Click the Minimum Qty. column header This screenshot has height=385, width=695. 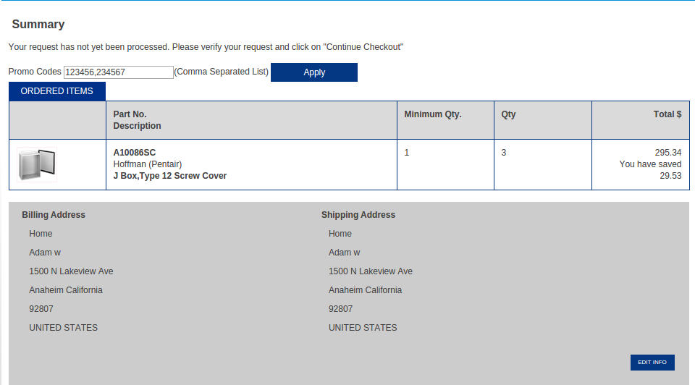click(x=433, y=114)
